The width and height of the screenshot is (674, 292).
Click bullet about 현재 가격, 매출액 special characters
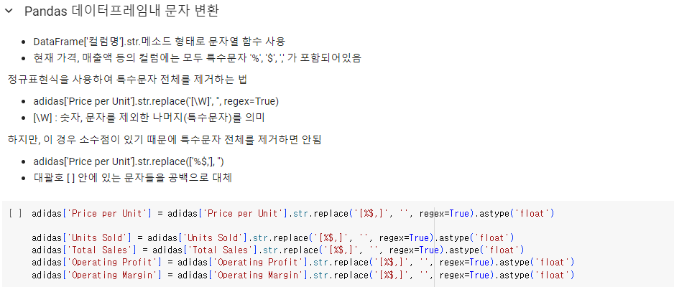tap(198, 58)
